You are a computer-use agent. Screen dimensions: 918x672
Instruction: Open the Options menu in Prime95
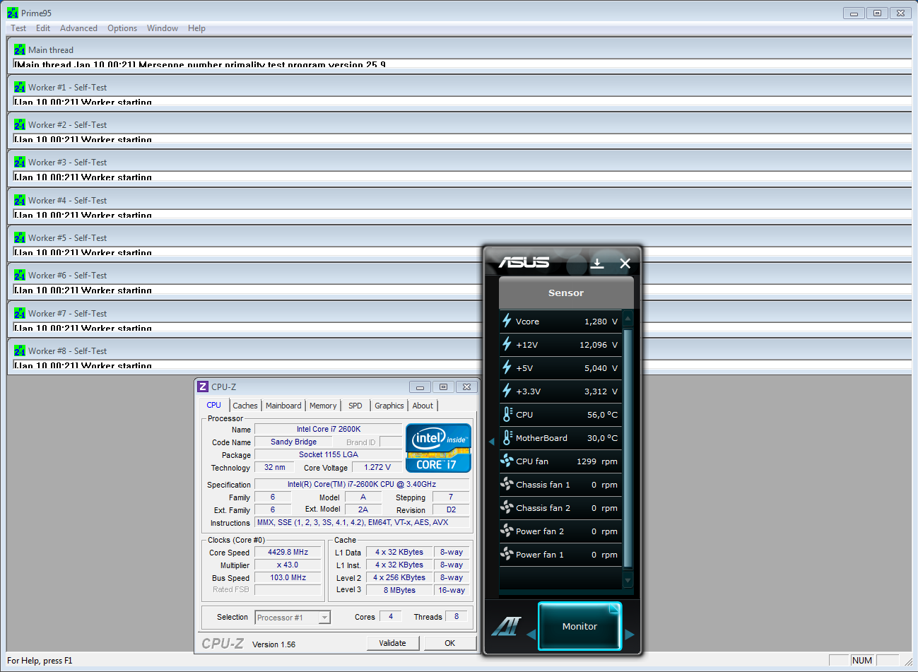click(122, 28)
